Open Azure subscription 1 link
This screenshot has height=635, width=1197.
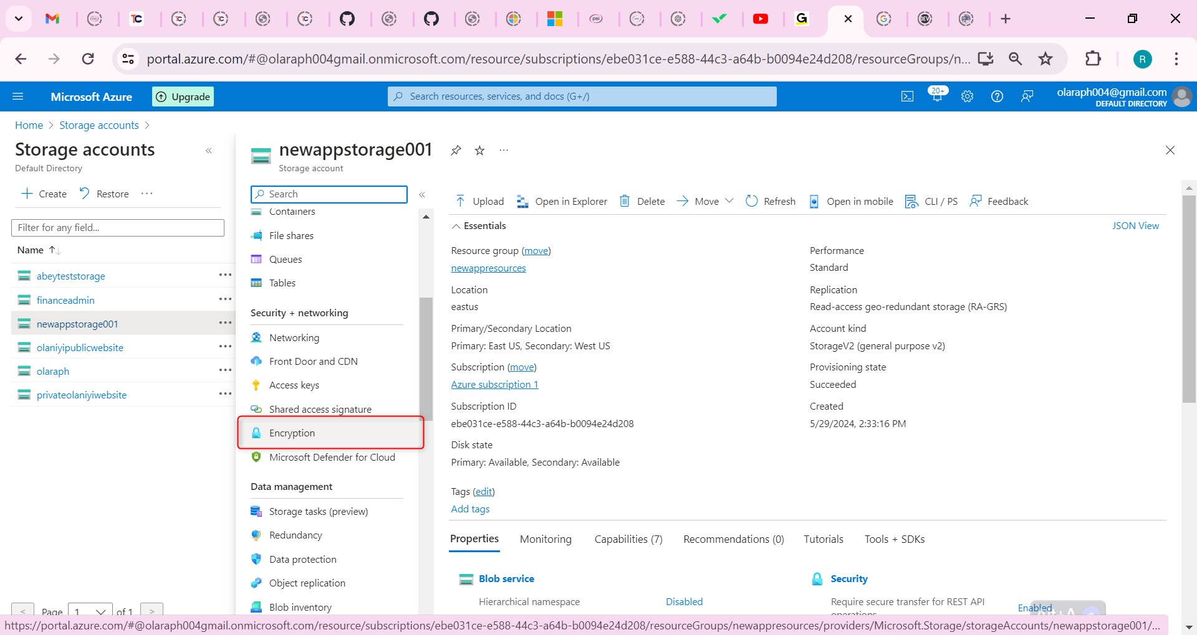tap(494, 385)
